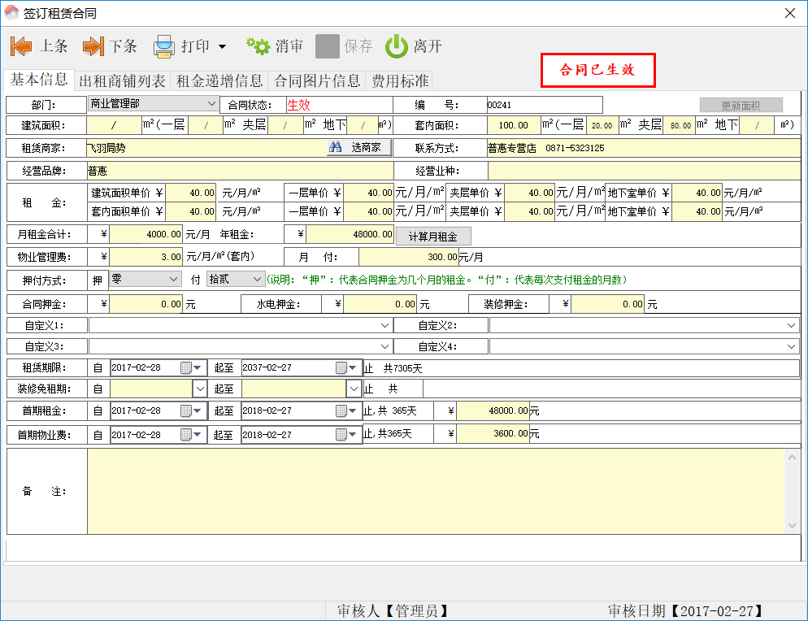
Task: Click the 联系方式 field
Action: (x=644, y=148)
